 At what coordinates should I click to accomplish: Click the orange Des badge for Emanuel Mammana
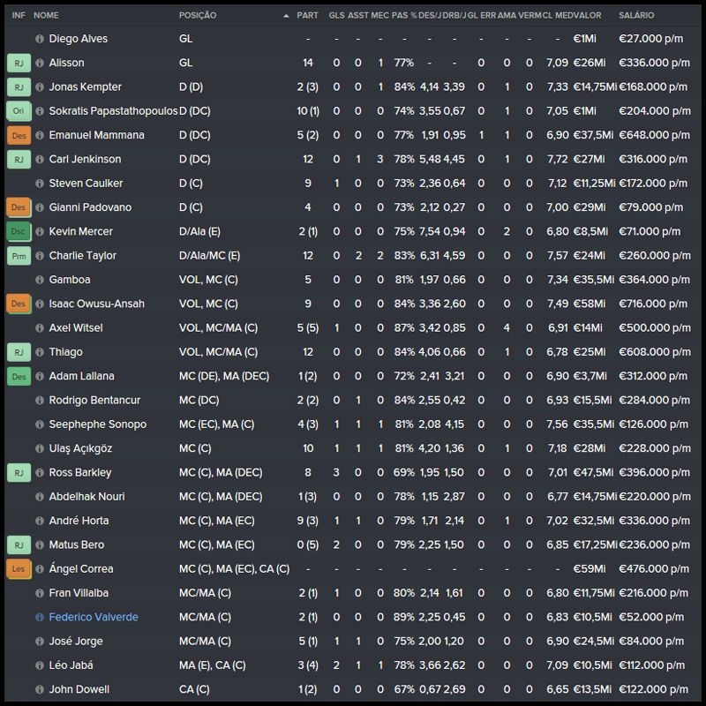19,135
